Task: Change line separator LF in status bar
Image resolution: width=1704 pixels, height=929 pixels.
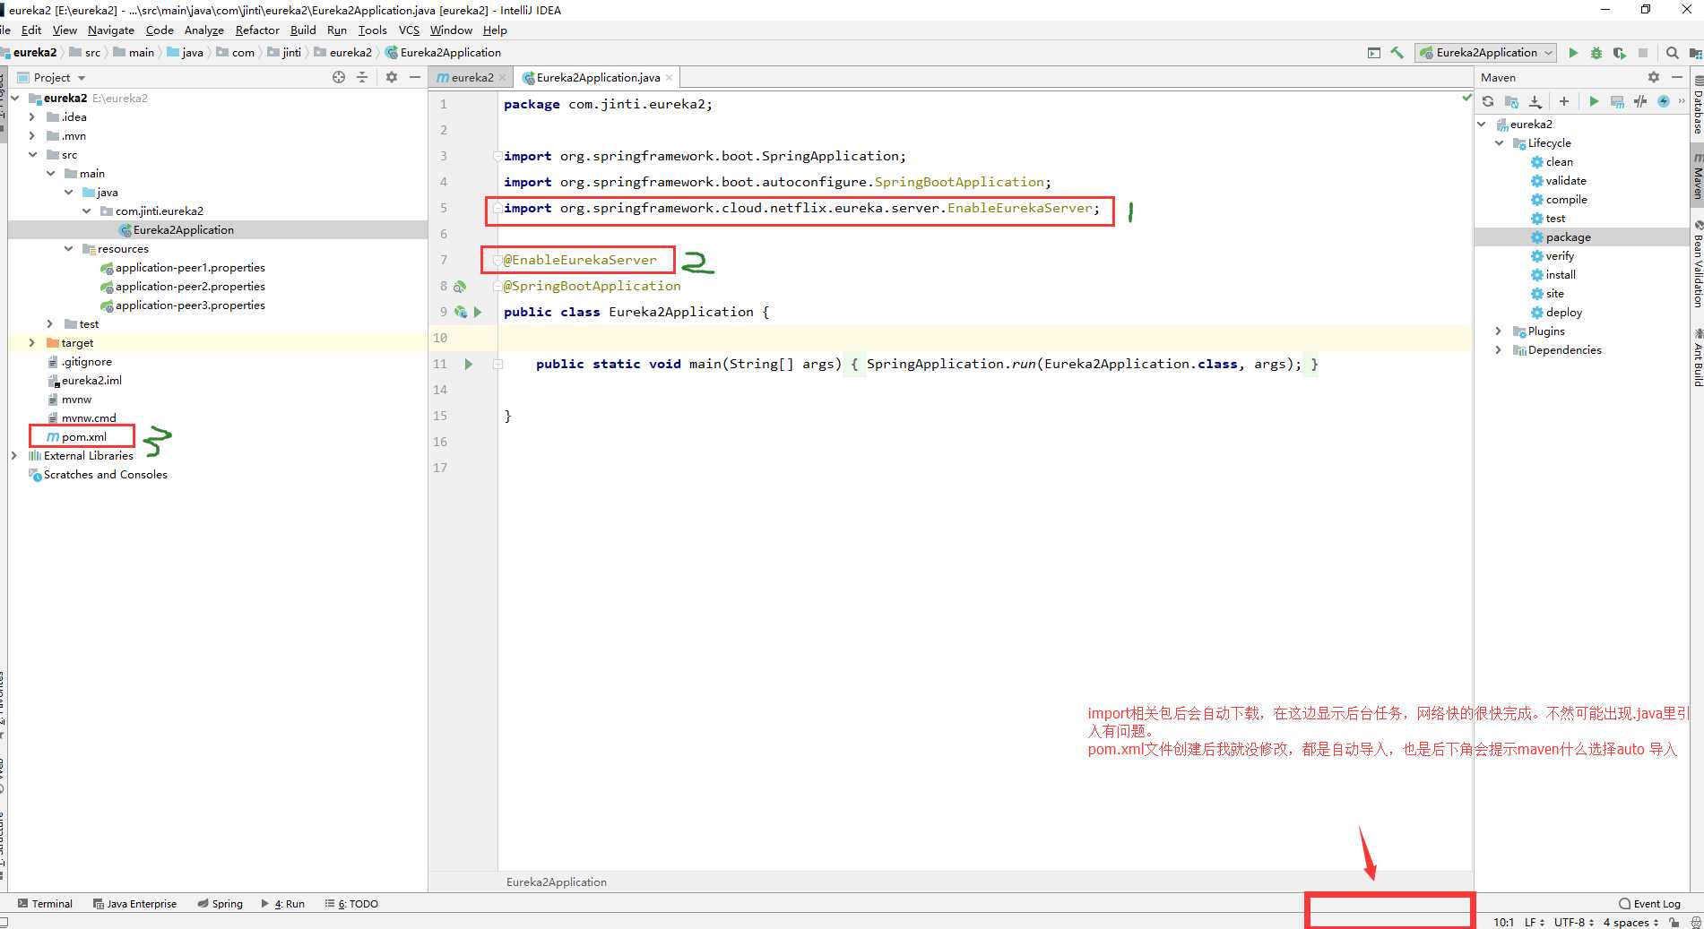Action: (1535, 922)
